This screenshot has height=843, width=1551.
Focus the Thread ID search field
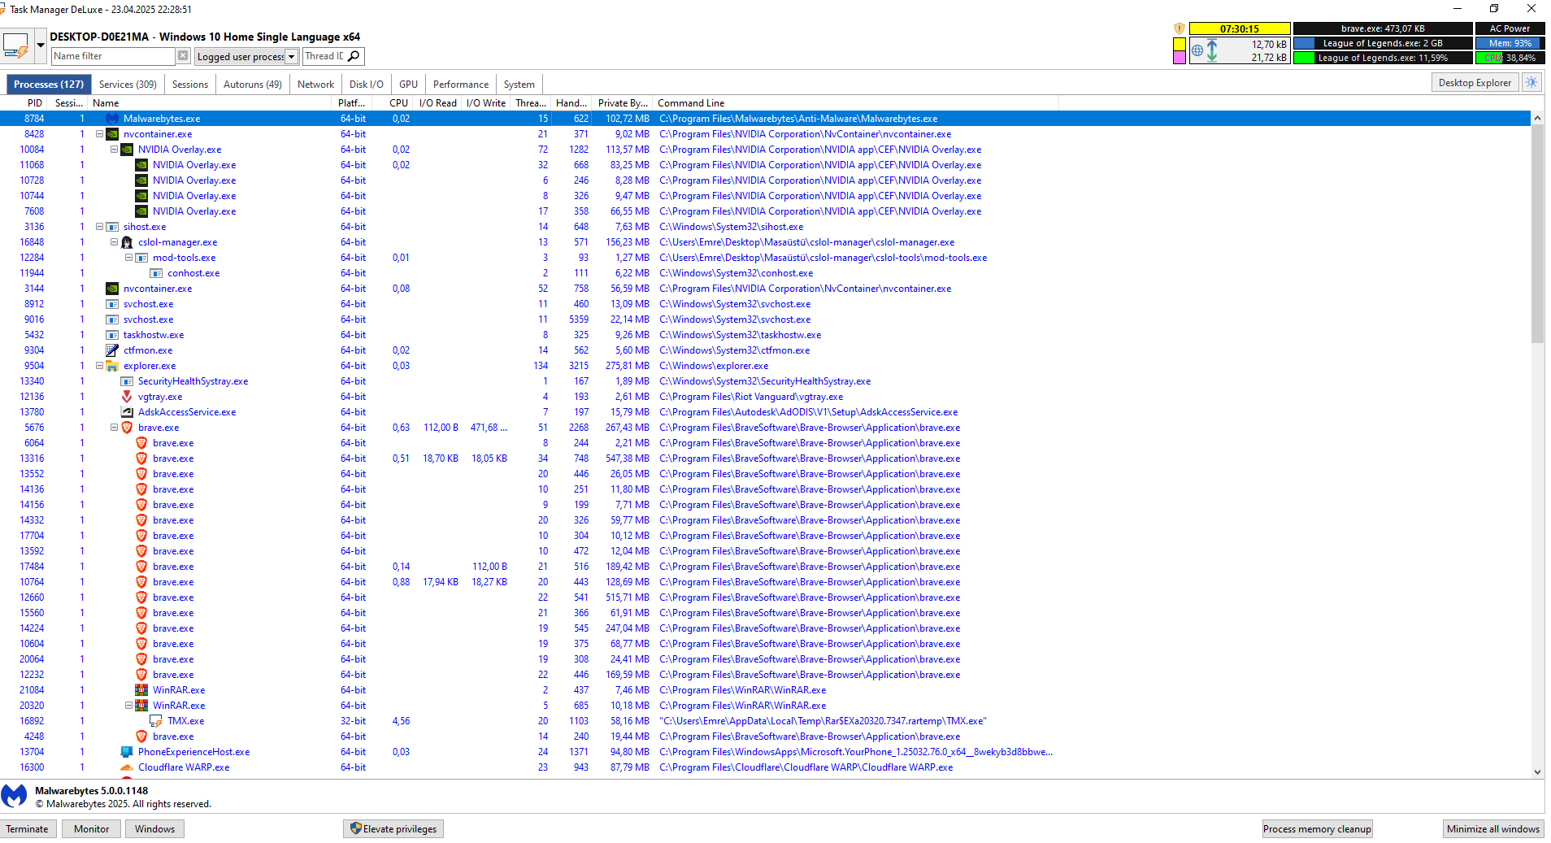click(x=324, y=56)
